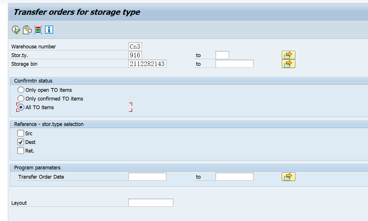The width and height of the screenshot is (368, 221).
Task: Click the Reference - stor.type selection header
Action: [49, 124]
